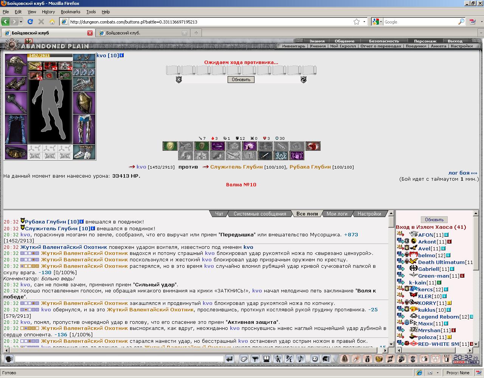
Task: Switch to the Чат tab
Action: pyautogui.click(x=219, y=214)
